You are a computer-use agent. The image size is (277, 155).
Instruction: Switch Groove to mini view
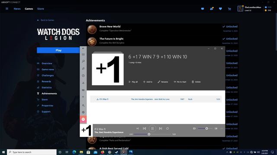click(216, 128)
